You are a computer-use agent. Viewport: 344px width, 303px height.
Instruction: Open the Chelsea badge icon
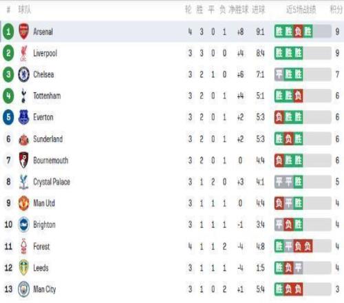coord(23,74)
